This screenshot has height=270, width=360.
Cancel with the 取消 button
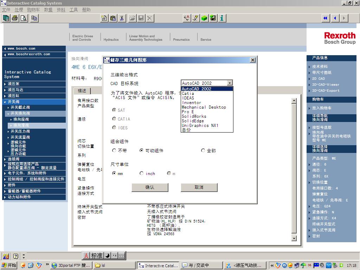[199, 187]
